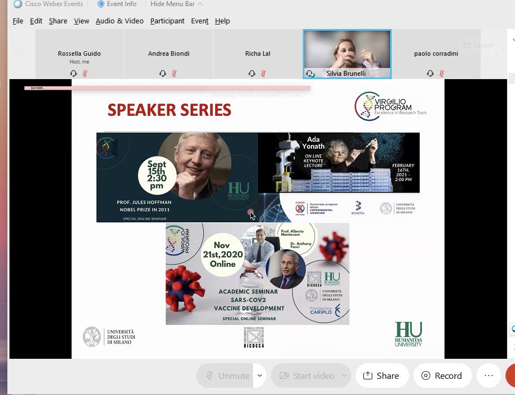Click the Bicocca logo at slide bottom
The height and width of the screenshot is (395, 515).
254,337
